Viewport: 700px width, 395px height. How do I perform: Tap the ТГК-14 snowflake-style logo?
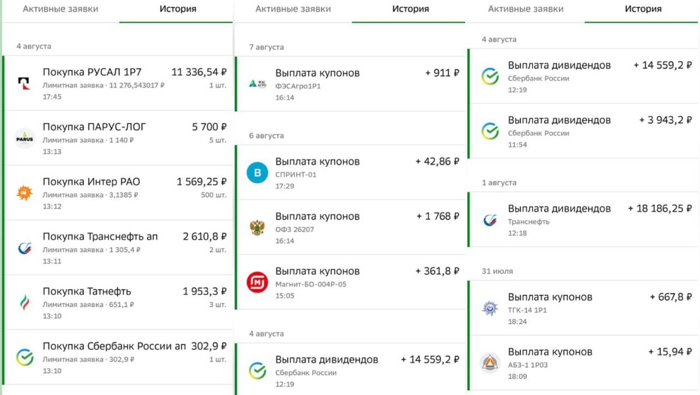point(490,308)
